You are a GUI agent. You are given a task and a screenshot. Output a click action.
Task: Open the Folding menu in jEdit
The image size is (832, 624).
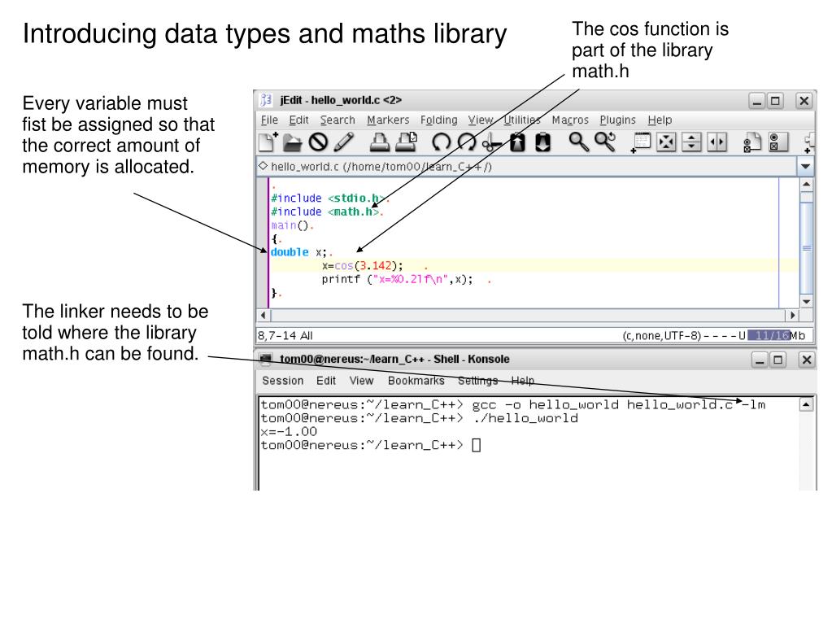click(439, 120)
